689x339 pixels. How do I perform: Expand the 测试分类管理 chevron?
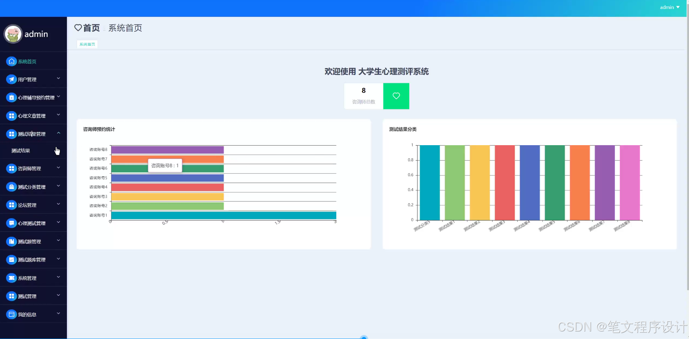[58, 186]
